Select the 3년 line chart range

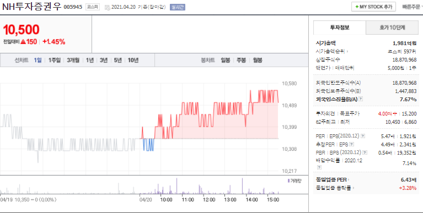coord(104,60)
